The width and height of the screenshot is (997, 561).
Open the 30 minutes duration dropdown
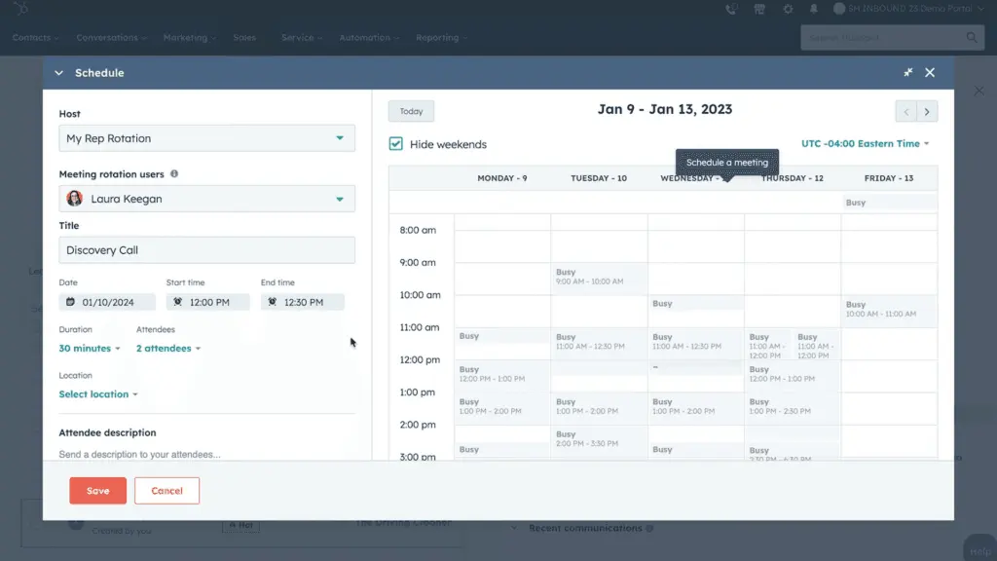coord(89,349)
